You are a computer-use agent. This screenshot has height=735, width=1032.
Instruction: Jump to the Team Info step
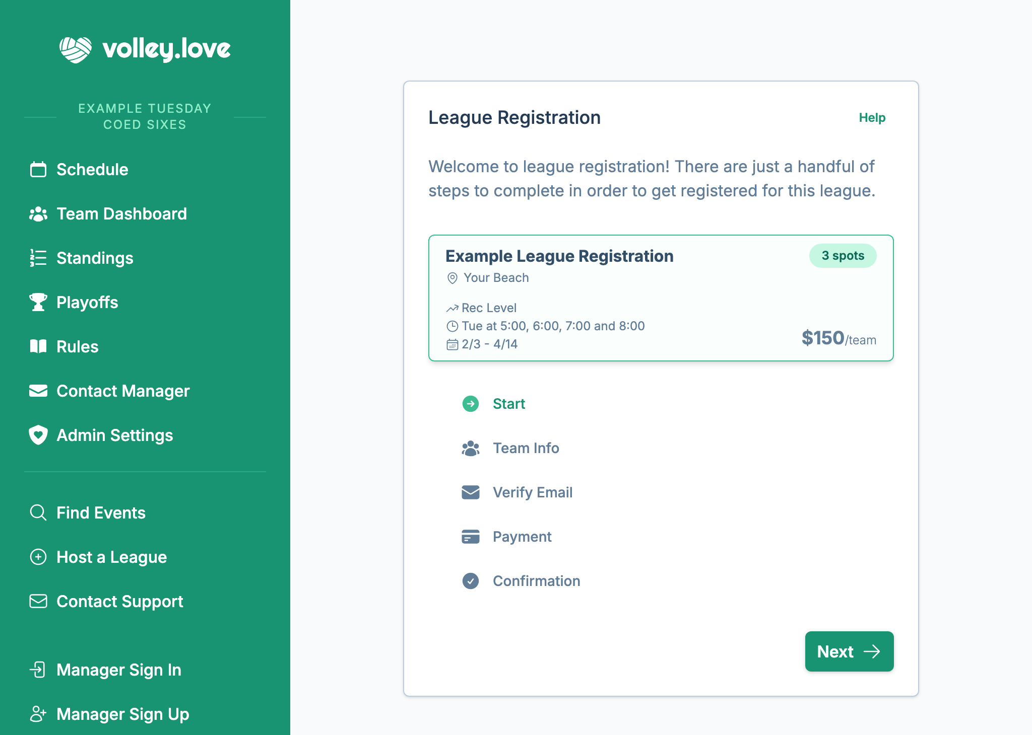coord(526,448)
